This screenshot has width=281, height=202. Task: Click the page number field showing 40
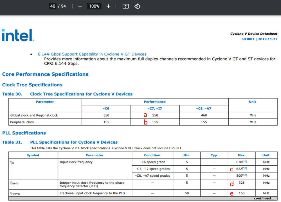pos(53,6)
